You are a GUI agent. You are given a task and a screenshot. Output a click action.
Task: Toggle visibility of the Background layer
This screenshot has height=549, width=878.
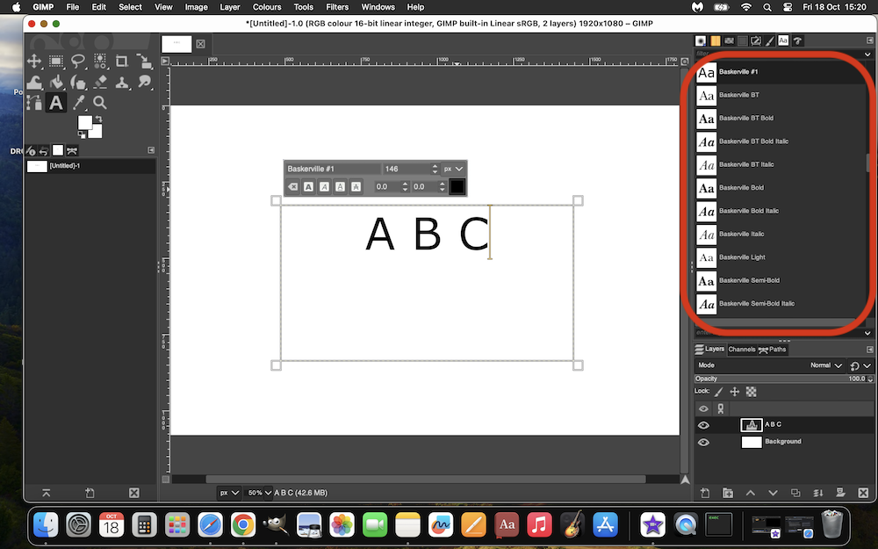coord(703,443)
